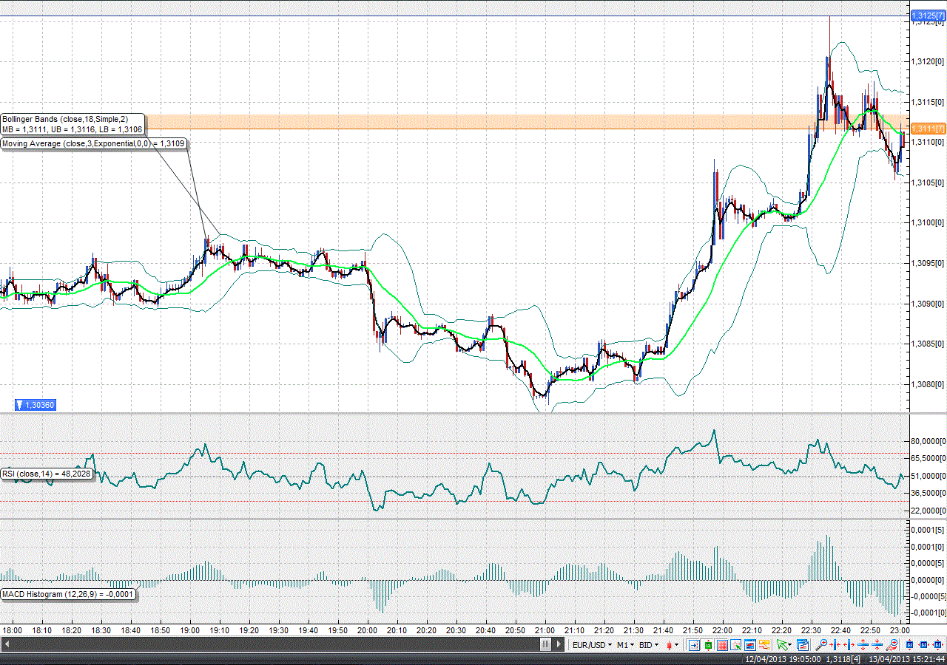947x665 pixels.
Task: Click the horizontal expand bars icon
Action: coord(849,645)
